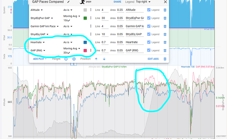Pick color from blue Heartrate swatch

(x=85, y=42)
